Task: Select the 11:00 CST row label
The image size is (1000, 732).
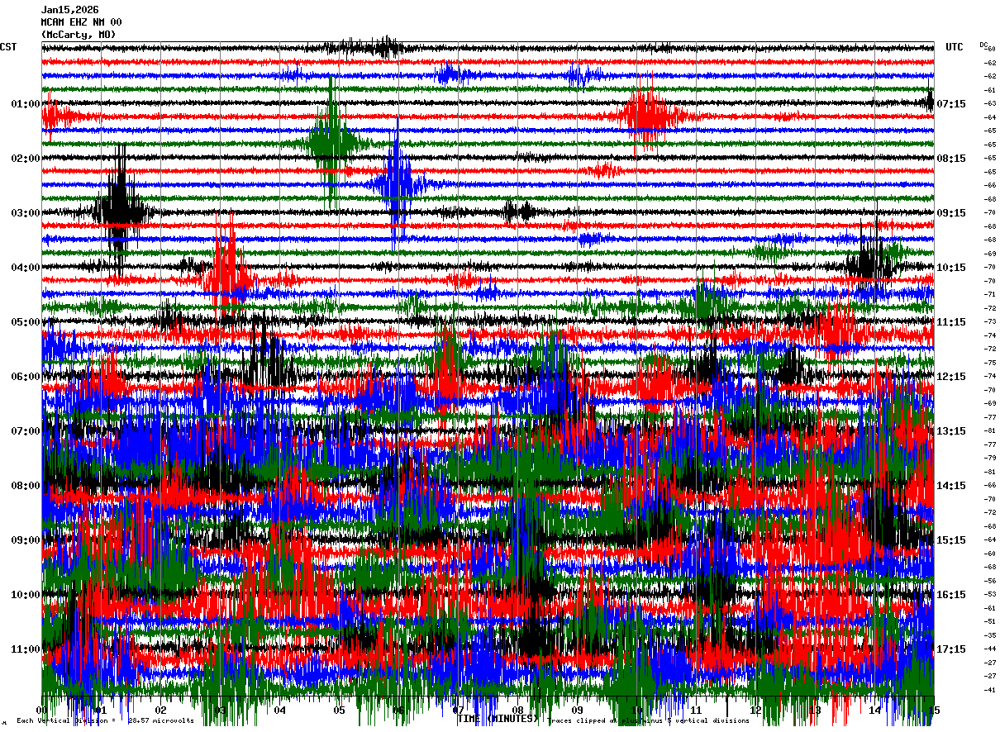Action: 26,649
